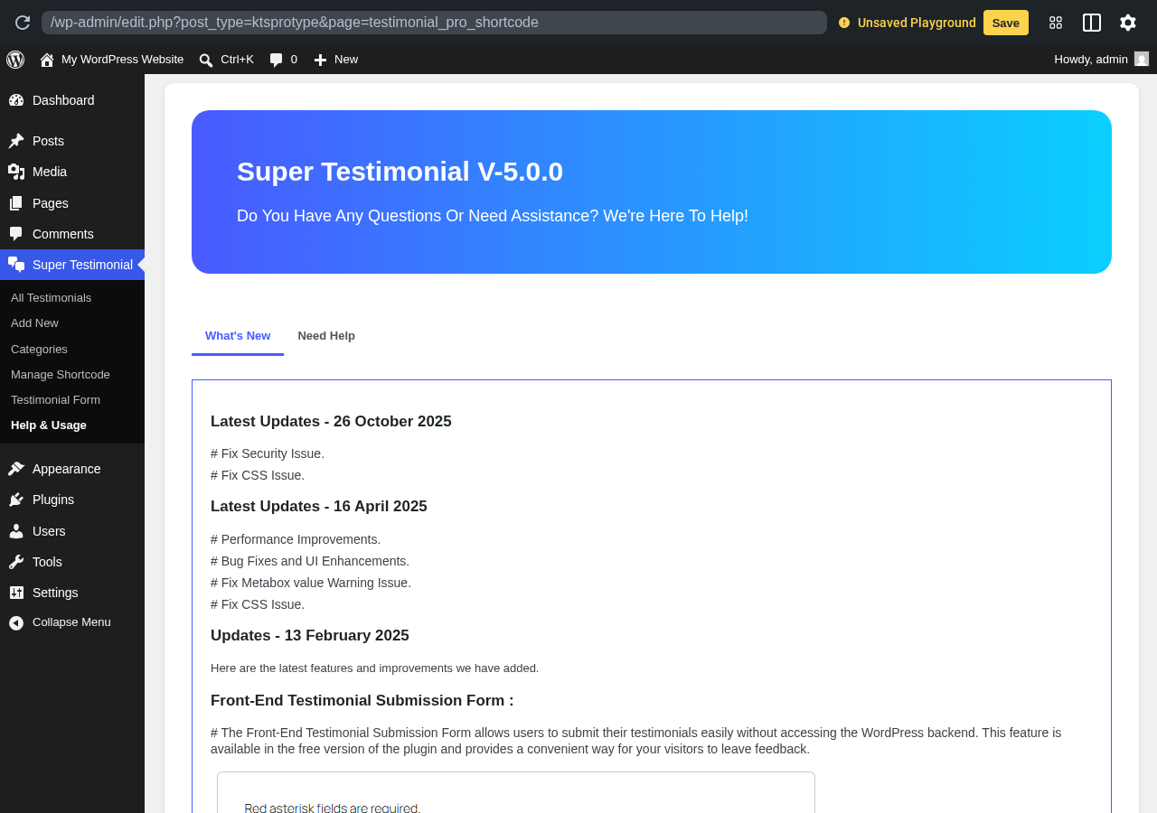This screenshot has height=813, width=1157.
Task: Open the Settings menu label
Action: point(55,593)
